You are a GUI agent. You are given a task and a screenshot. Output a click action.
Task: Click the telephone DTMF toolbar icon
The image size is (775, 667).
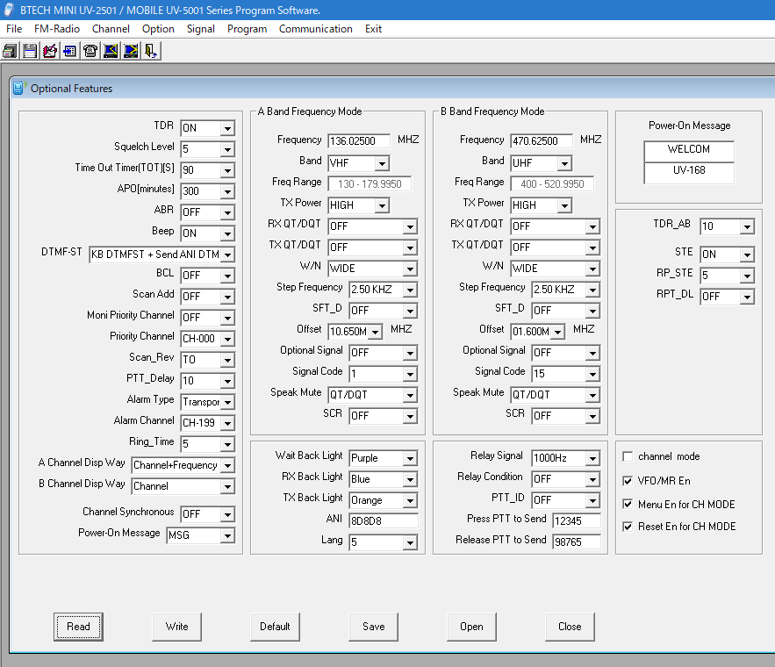tap(90, 51)
